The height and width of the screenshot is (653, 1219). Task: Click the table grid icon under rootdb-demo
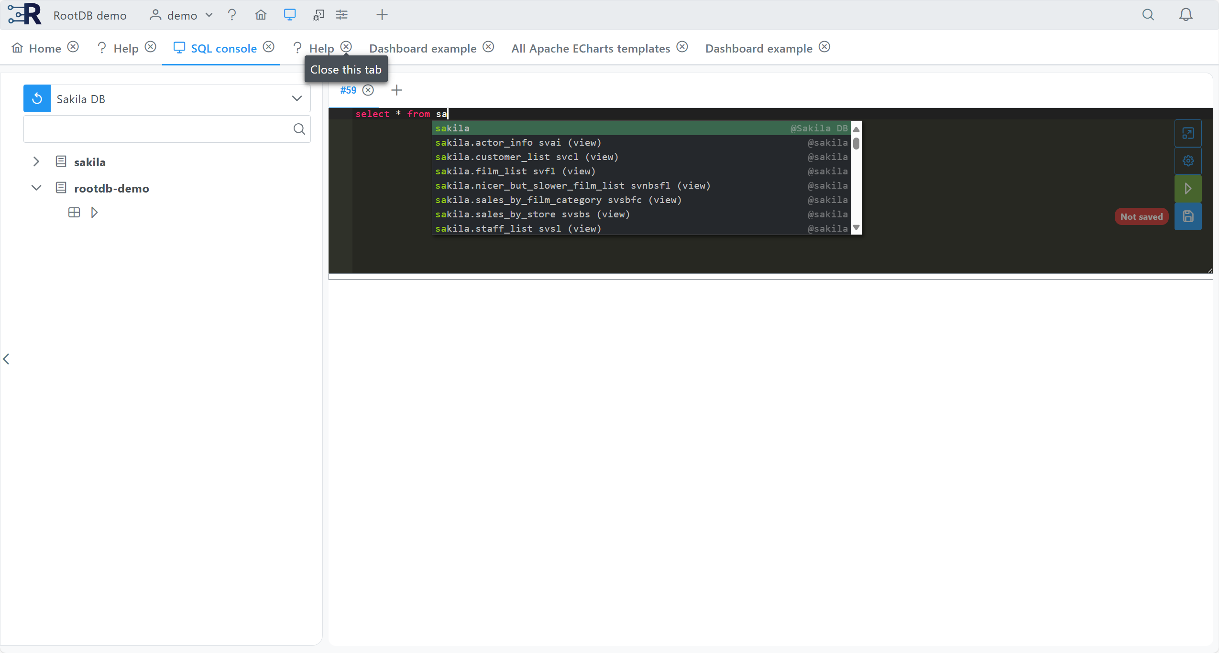(x=74, y=213)
